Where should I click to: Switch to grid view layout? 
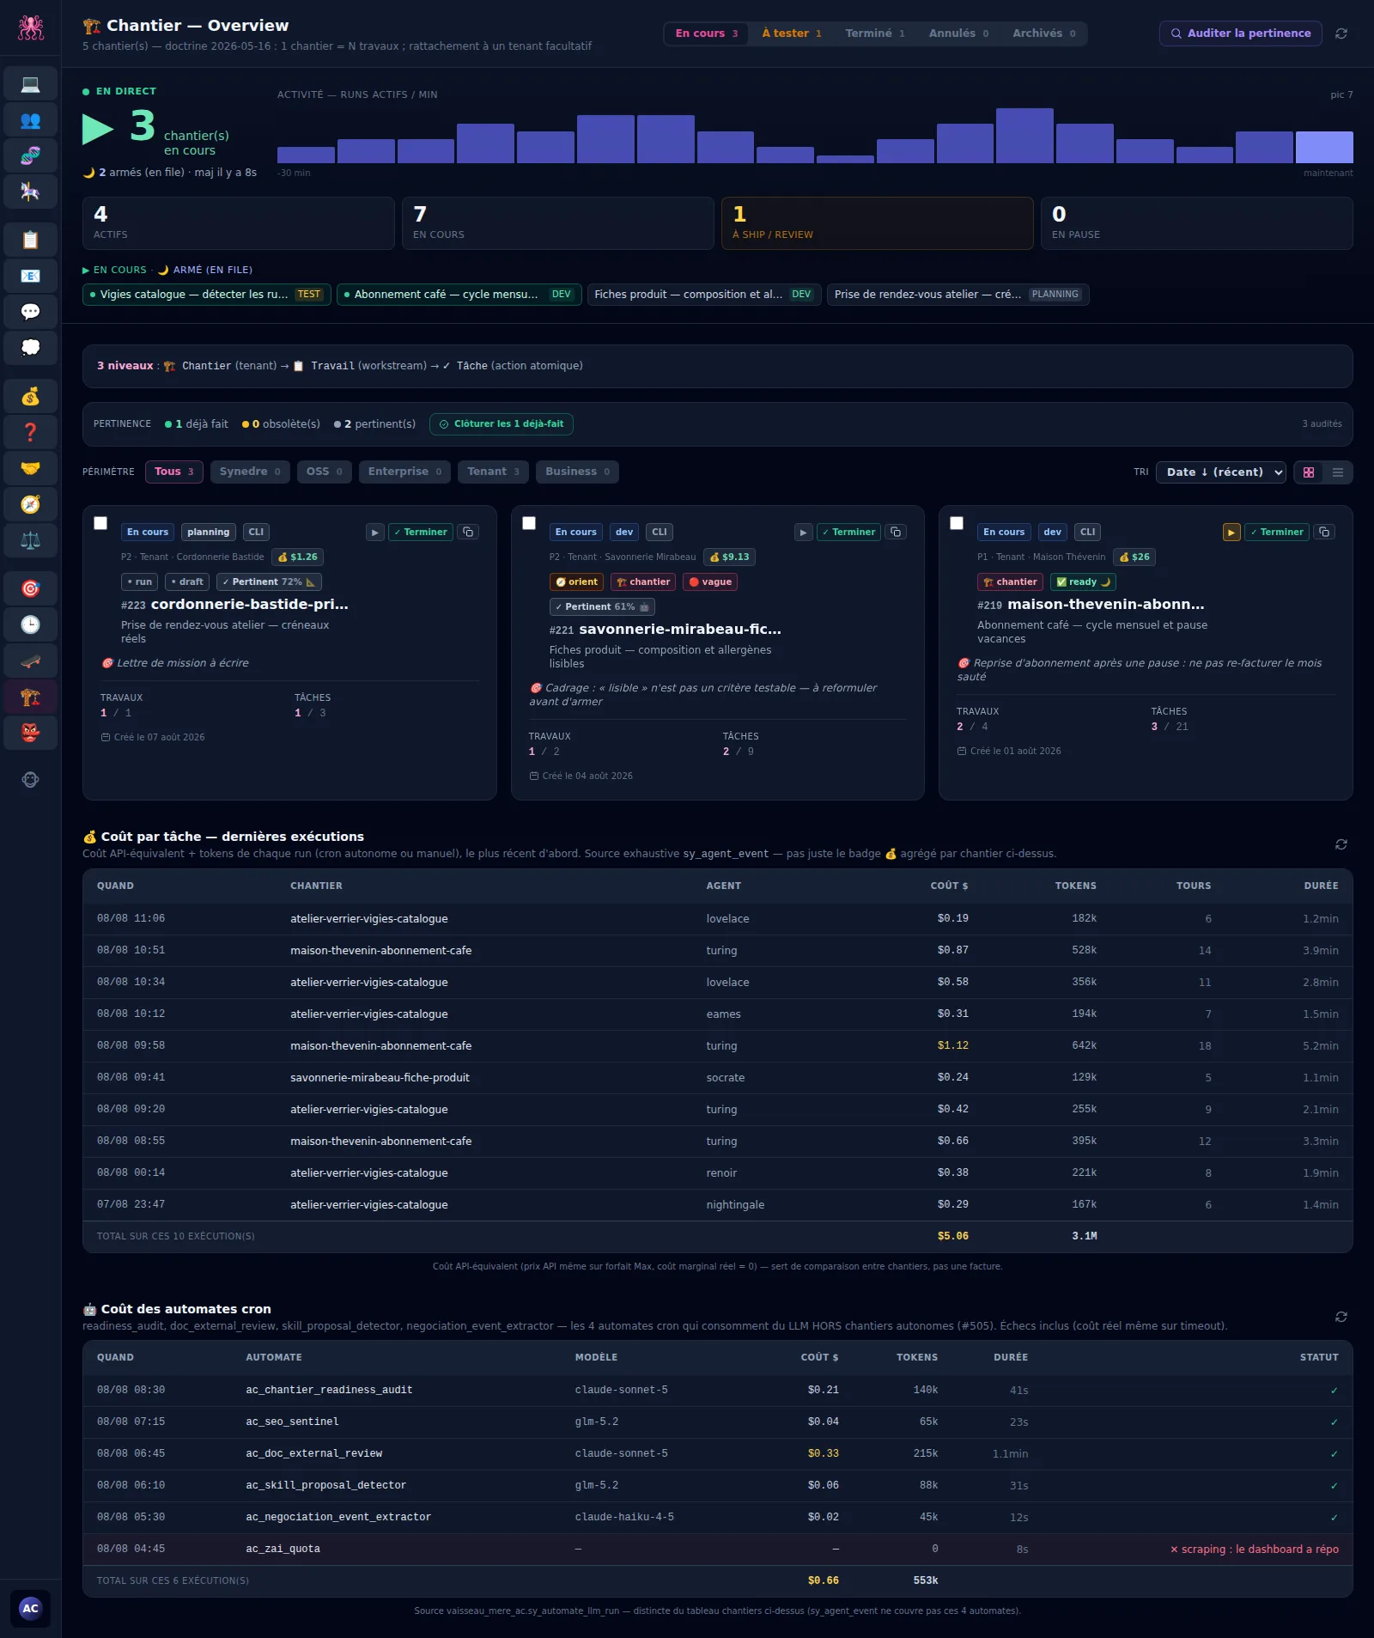pyautogui.click(x=1309, y=472)
